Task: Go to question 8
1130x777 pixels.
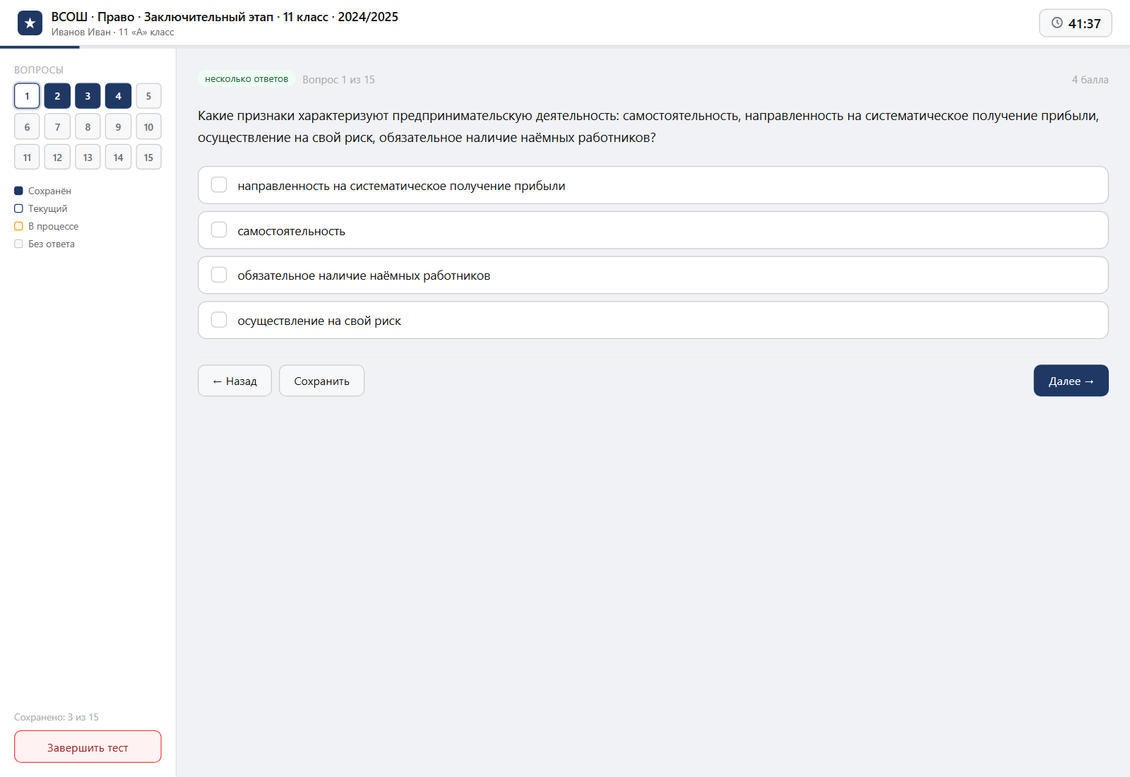Action: [x=88, y=127]
